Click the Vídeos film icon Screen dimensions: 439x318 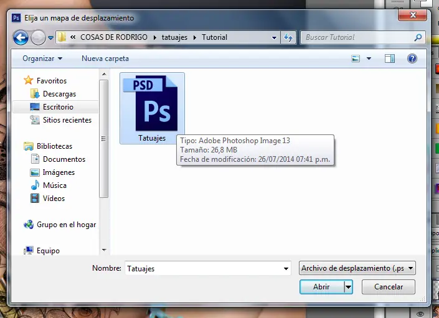click(x=35, y=199)
